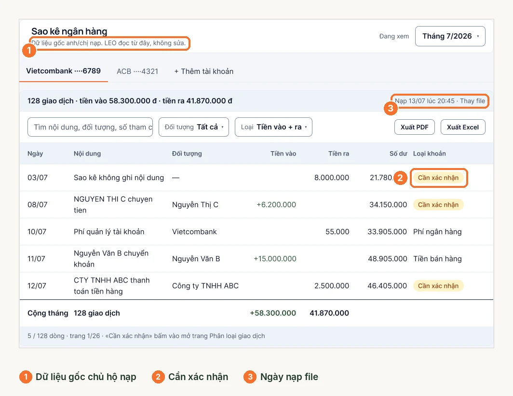The height and width of the screenshot is (396, 513).
Task: Open the Cần xác nhận badge on the 12/07 row
Action: [x=438, y=286]
